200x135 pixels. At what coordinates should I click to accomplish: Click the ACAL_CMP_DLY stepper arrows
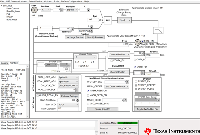(77, 90)
